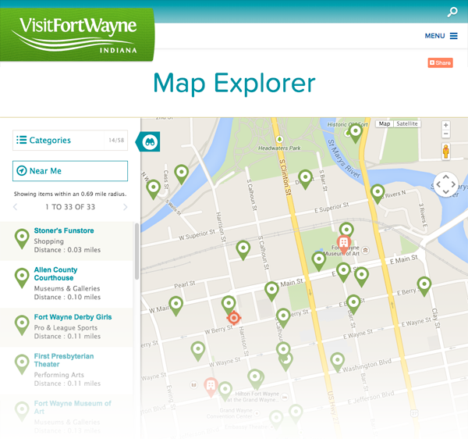Click the Visit Fort Wayne logo
This screenshot has width=468, height=439.
pyautogui.click(x=77, y=34)
